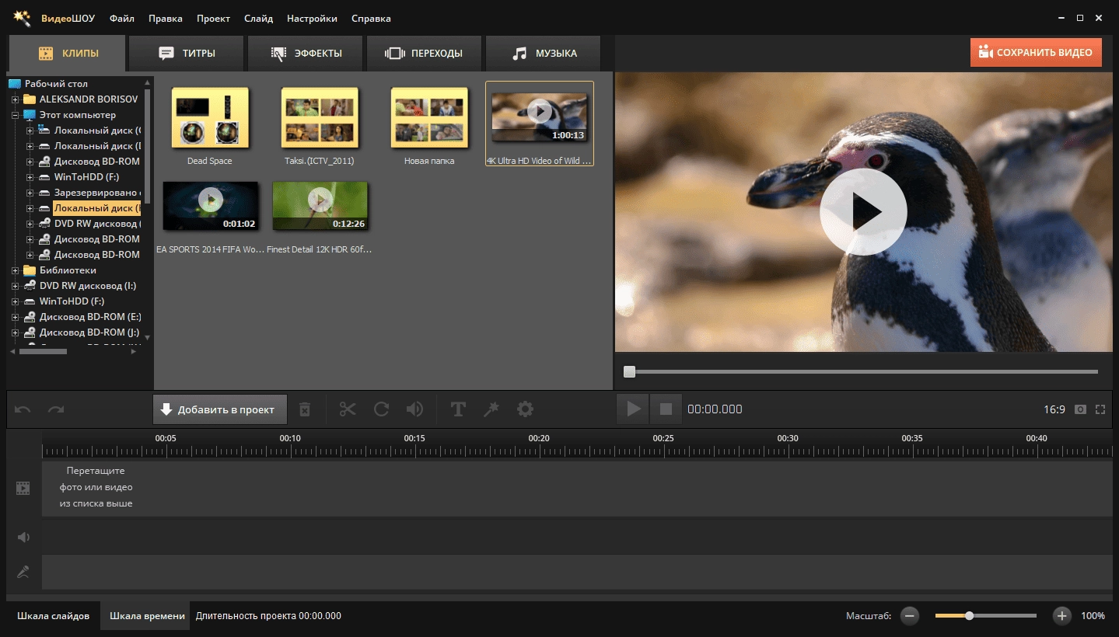Open the Файл menu
1119x637 pixels.
(x=122, y=18)
